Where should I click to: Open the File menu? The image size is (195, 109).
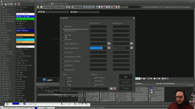38,4
